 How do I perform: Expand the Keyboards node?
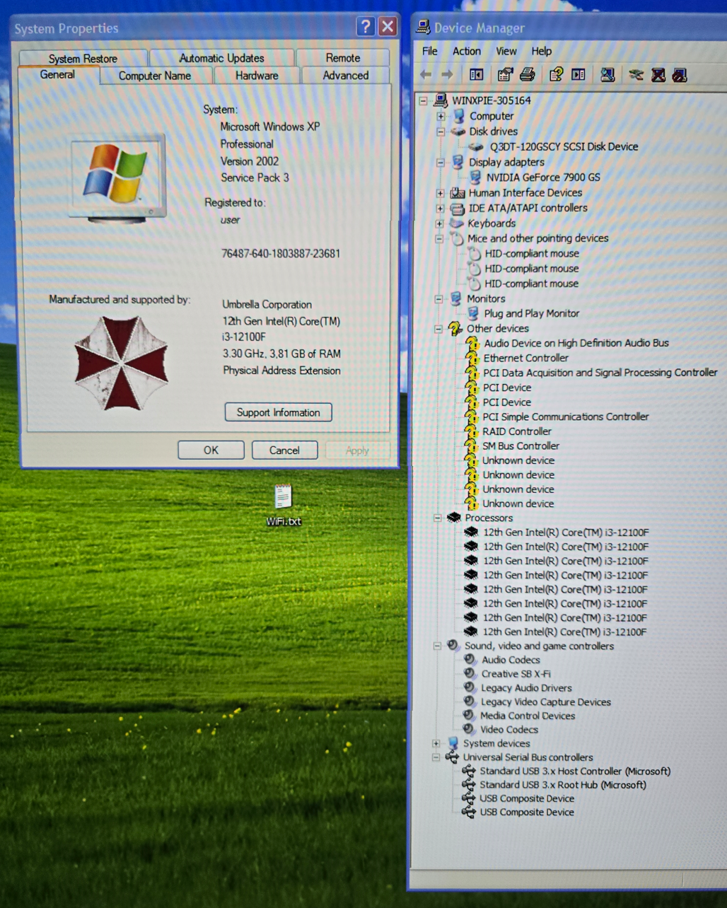[x=439, y=223]
